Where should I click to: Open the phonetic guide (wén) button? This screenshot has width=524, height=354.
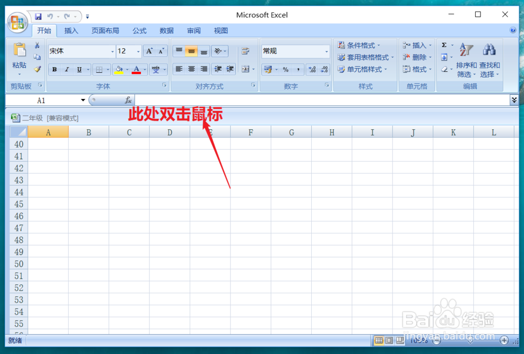156,70
